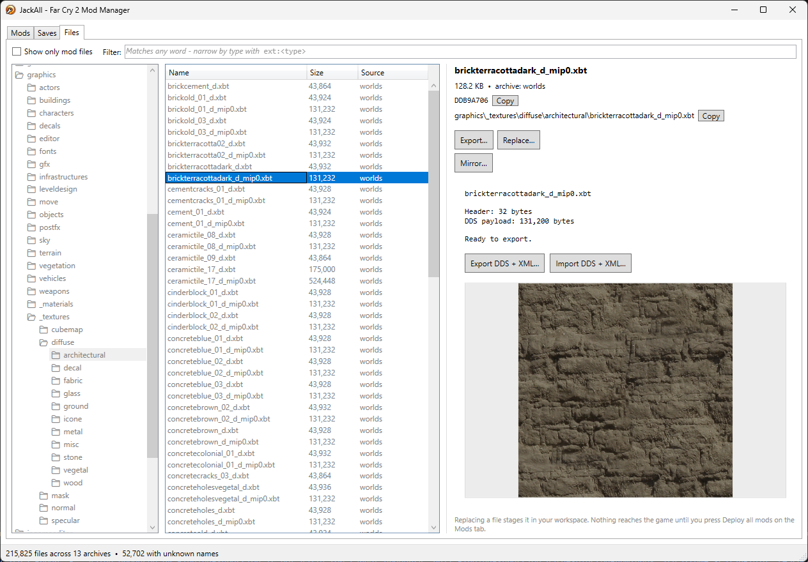Click the open folder icon beside graphics
This screenshot has height=562, width=808.
tap(19, 75)
